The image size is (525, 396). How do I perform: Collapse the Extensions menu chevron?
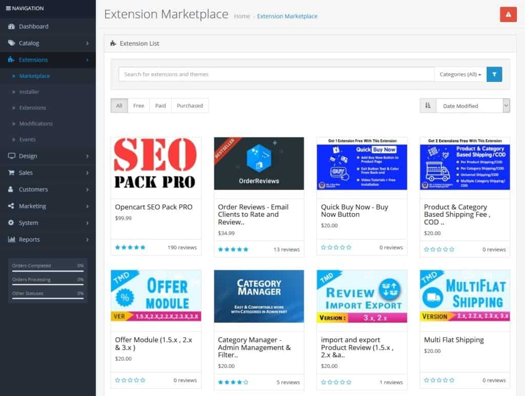(87, 60)
